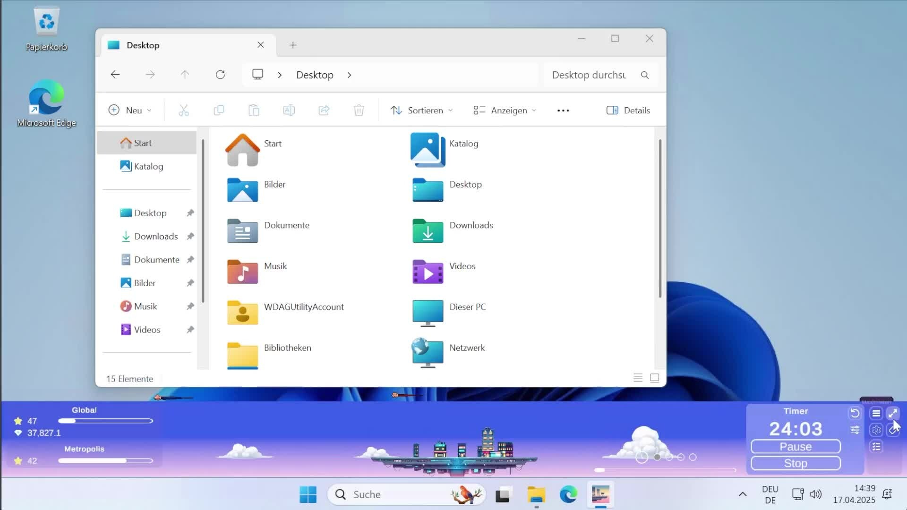Click the gear settings icon in timer widget

876,430
